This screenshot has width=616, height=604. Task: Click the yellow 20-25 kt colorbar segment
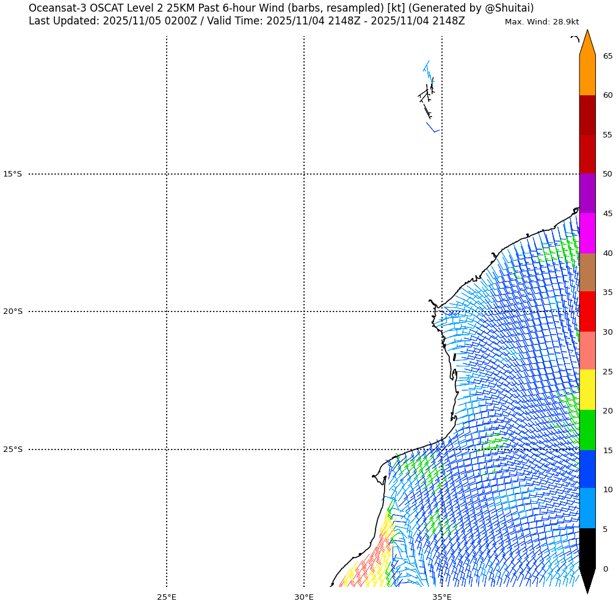click(x=587, y=390)
